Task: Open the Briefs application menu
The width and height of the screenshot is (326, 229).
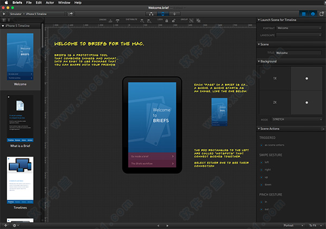Action: pyautogui.click(x=17, y=3)
